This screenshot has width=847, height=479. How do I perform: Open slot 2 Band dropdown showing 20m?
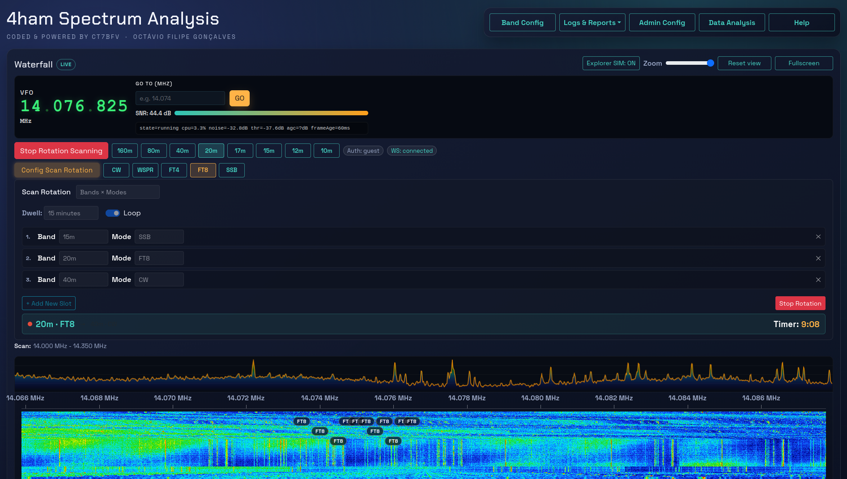point(84,258)
